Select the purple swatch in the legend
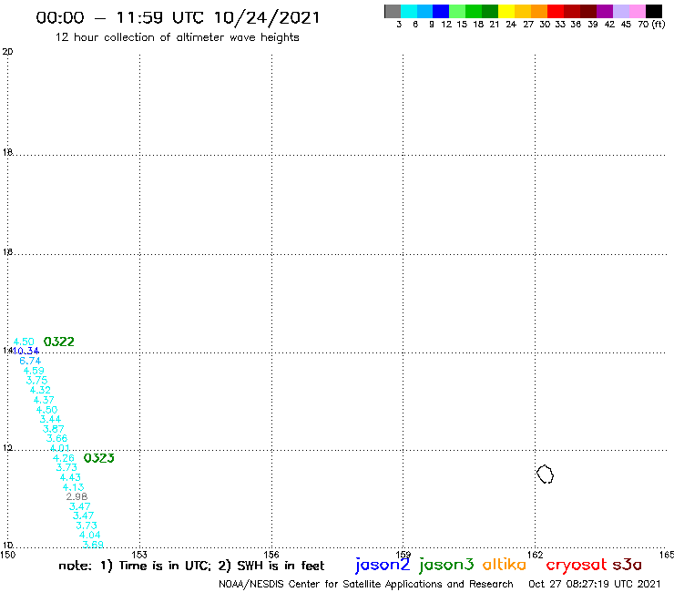The height and width of the screenshot is (592, 674). coord(605,11)
